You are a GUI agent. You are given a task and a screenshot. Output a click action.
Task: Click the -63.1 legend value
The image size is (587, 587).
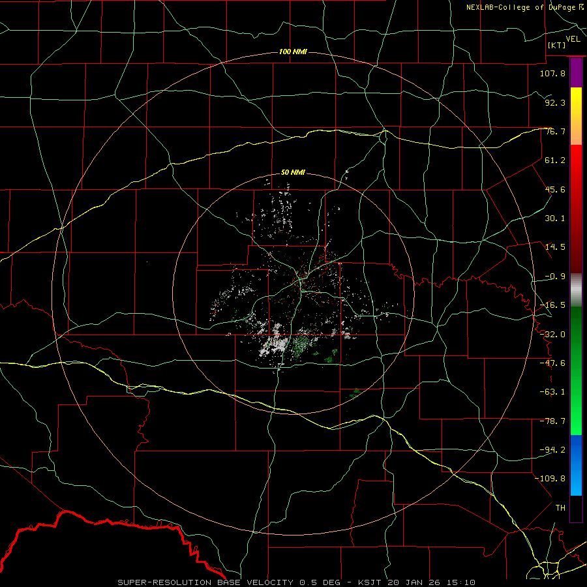click(552, 392)
